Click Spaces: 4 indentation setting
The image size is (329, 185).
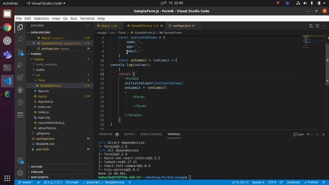[x=258, y=182]
